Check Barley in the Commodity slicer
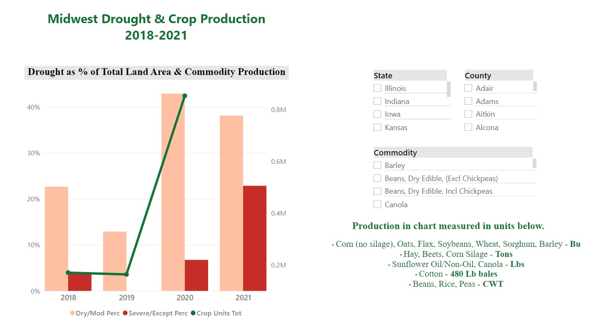The width and height of the screenshot is (600, 323). [x=377, y=165]
